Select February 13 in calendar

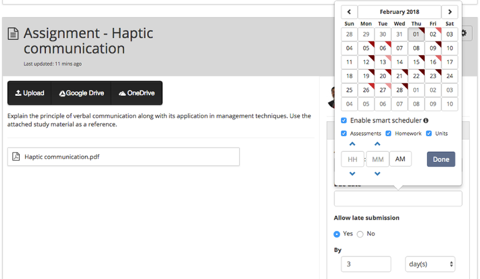[x=383, y=62]
